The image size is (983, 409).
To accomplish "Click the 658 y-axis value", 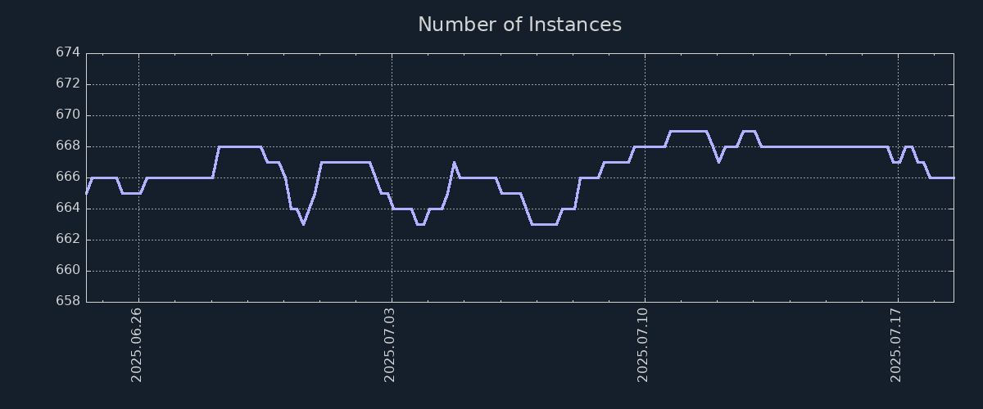I will pos(68,301).
